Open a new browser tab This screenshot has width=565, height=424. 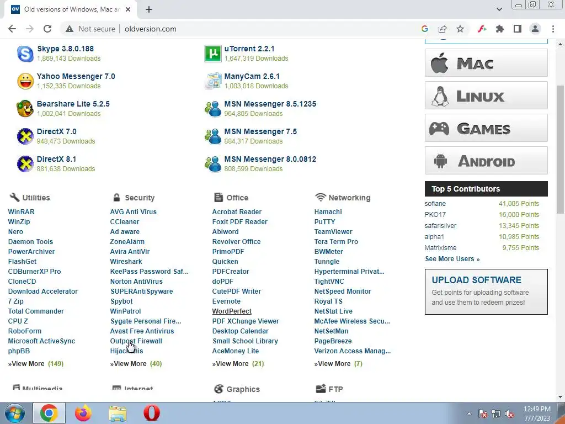tap(149, 9)
